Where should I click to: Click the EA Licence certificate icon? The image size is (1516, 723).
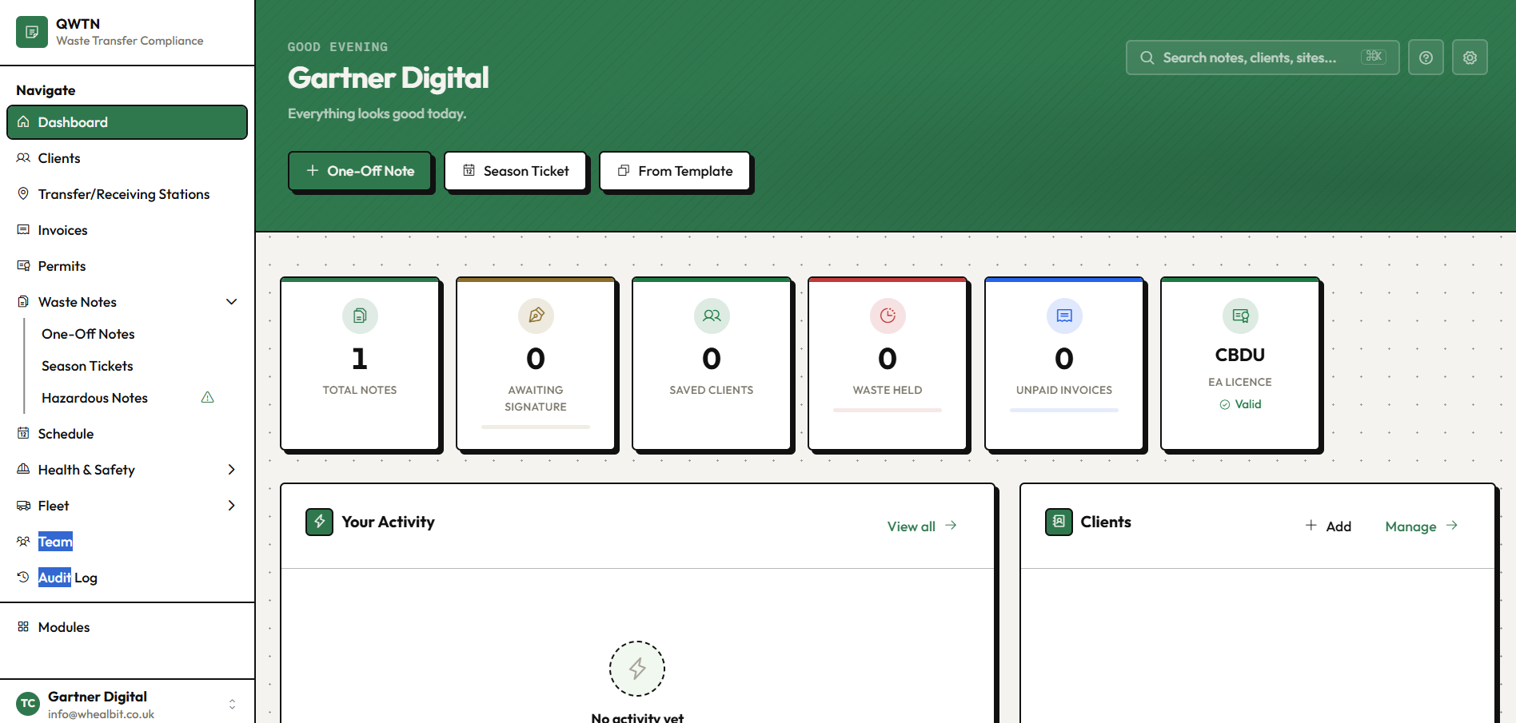pos(1240,316)
